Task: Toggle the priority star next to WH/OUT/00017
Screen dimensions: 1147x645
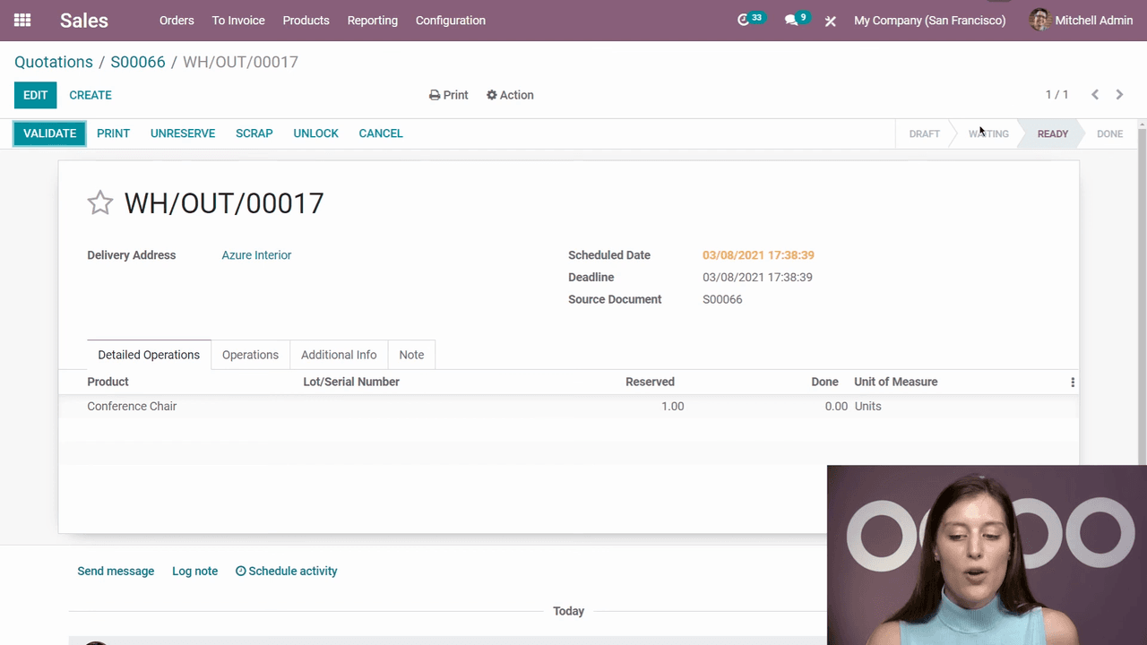Action: 99,203
